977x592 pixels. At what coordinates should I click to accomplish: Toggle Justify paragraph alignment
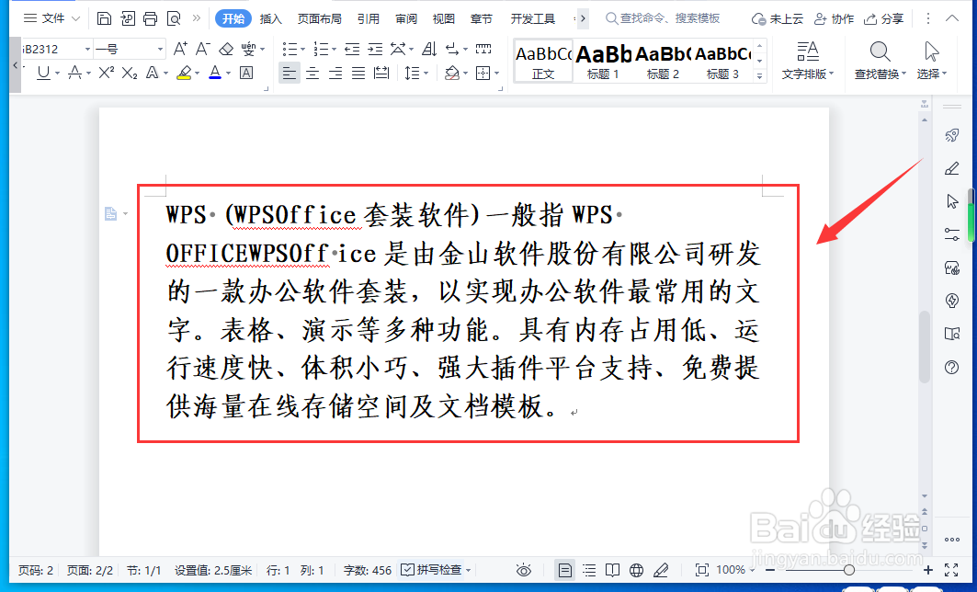(358, 73)
